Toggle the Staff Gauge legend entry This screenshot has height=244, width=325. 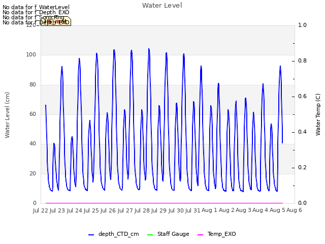(x=168, y=234)
